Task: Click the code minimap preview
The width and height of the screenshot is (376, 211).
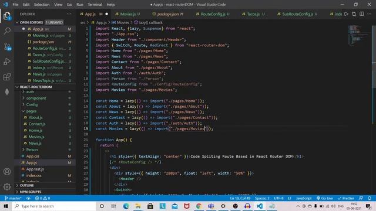Action: tap(358, 35)
